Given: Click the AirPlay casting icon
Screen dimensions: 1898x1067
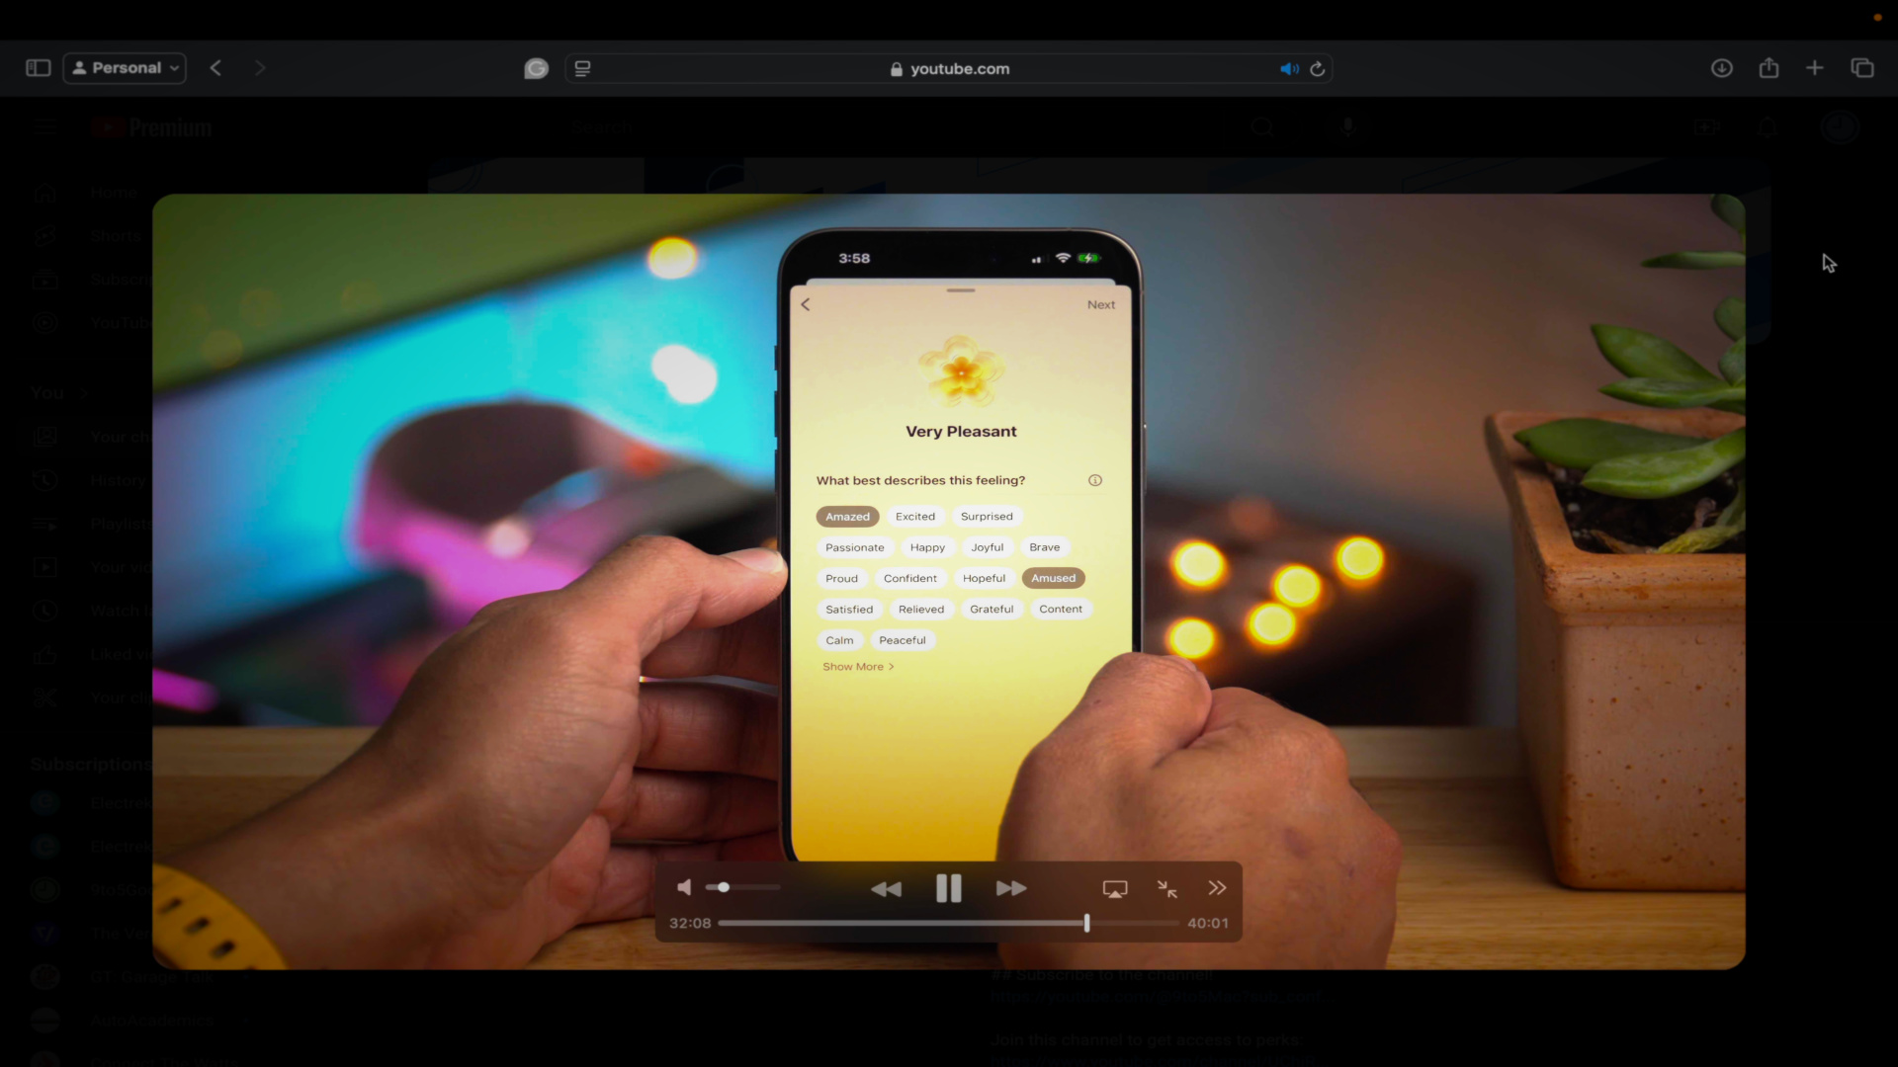Looking at the screenshot, I should [x=1114, y=887].
